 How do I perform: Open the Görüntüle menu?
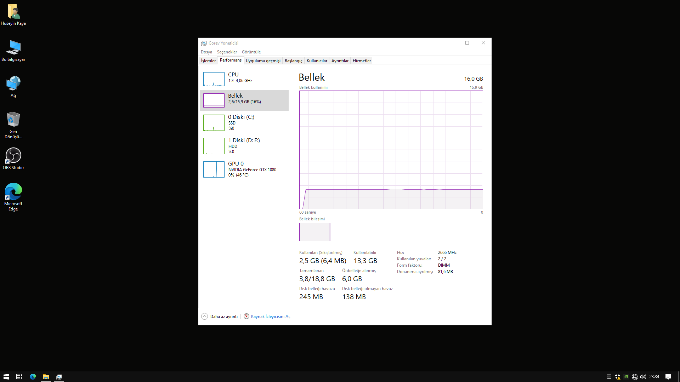pos(251,52)
